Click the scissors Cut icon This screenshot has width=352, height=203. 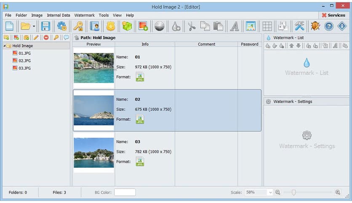(192, 26)
